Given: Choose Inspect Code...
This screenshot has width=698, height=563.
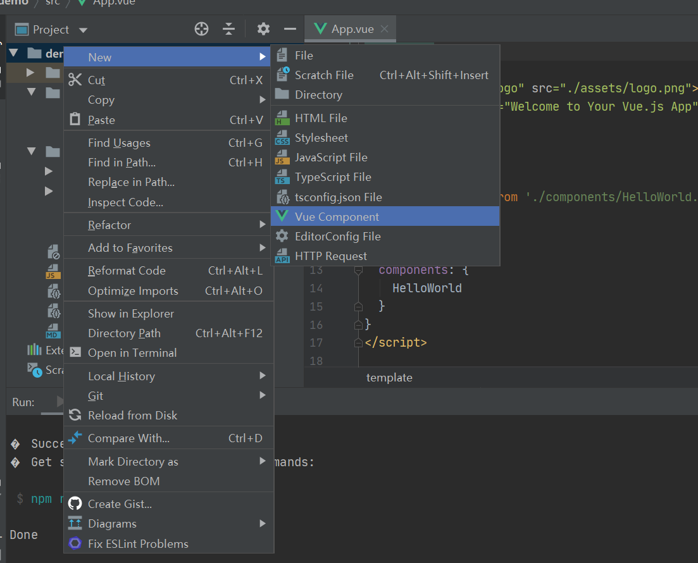Looking at the screenshot, I should [x=167, y=202].
